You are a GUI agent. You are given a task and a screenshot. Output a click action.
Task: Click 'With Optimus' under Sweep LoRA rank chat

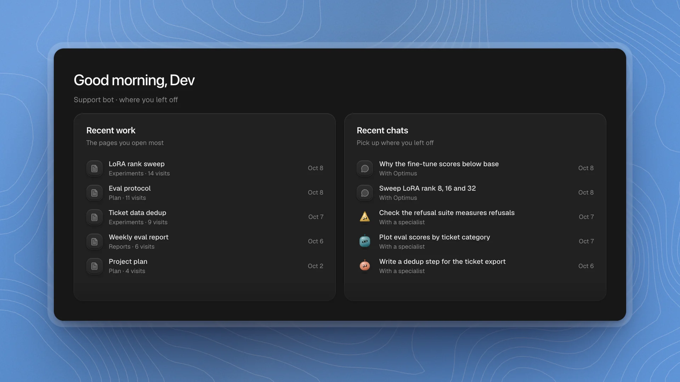tap(398, 198)
